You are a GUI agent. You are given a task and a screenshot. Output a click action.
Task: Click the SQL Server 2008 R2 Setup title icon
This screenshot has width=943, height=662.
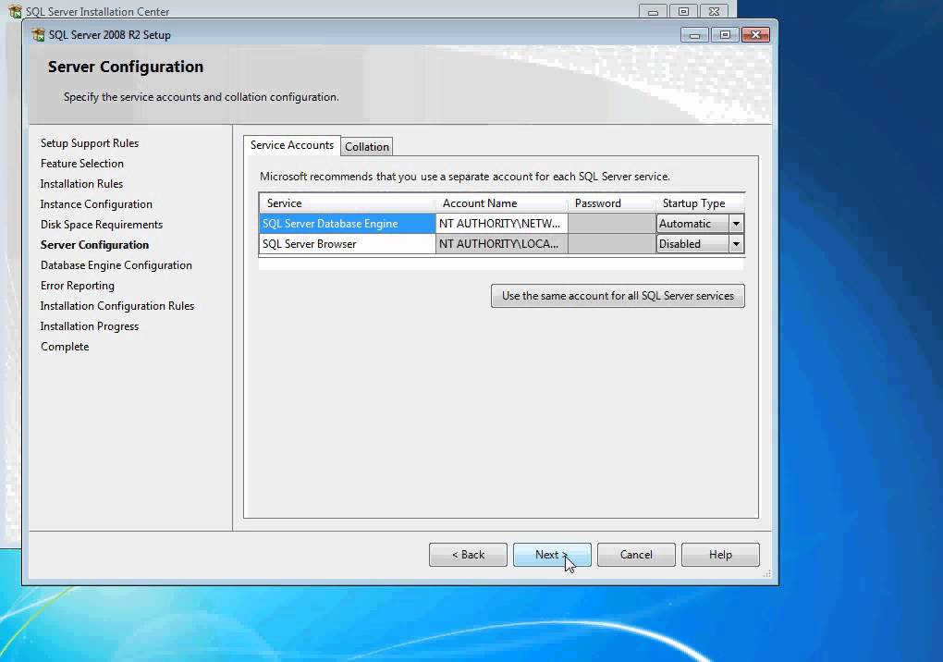tap(39, 35)
